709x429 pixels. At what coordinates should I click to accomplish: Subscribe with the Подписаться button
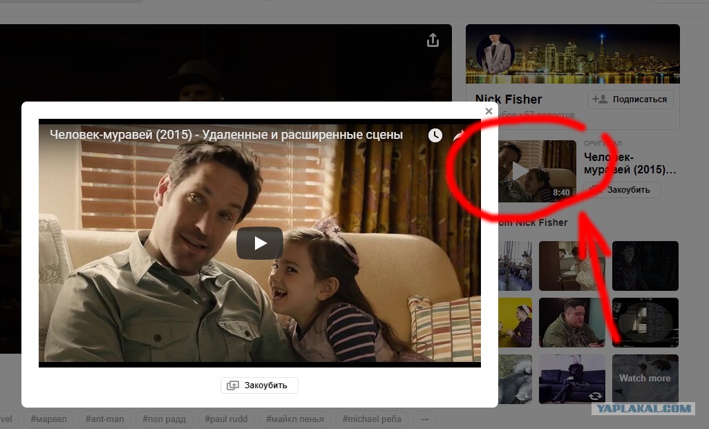(x=630, y=99)
